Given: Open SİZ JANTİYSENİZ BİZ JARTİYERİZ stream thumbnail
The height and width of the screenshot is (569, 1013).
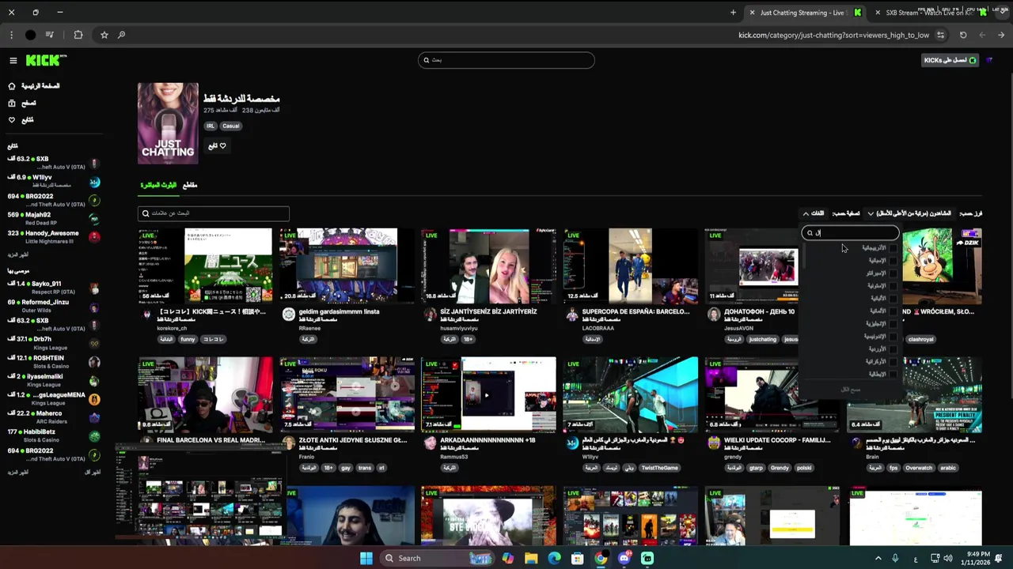Looking at the screenshot, I should [488, 266].
